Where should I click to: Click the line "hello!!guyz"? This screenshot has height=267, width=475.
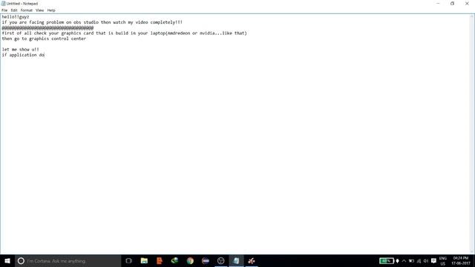[16, 17]
